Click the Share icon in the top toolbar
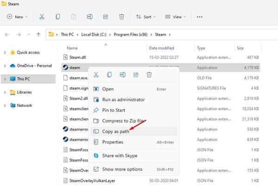The height and width of the screenshot is (186, 278). click(x=105, y=17)
